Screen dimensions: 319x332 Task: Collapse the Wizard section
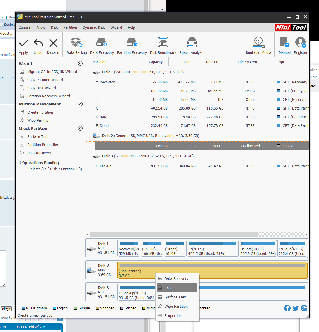point(80,64)
